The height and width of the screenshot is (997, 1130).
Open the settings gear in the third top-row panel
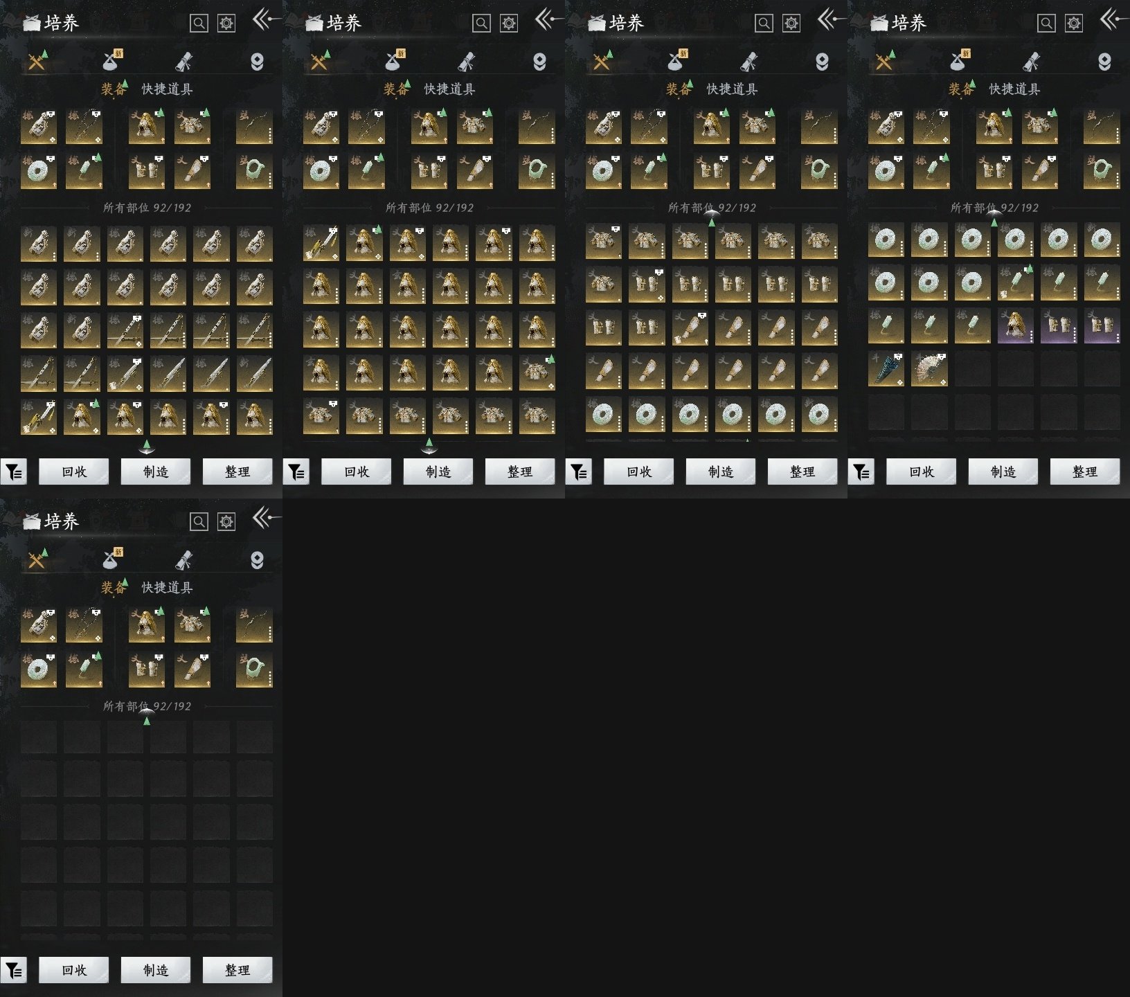[791, 24]
